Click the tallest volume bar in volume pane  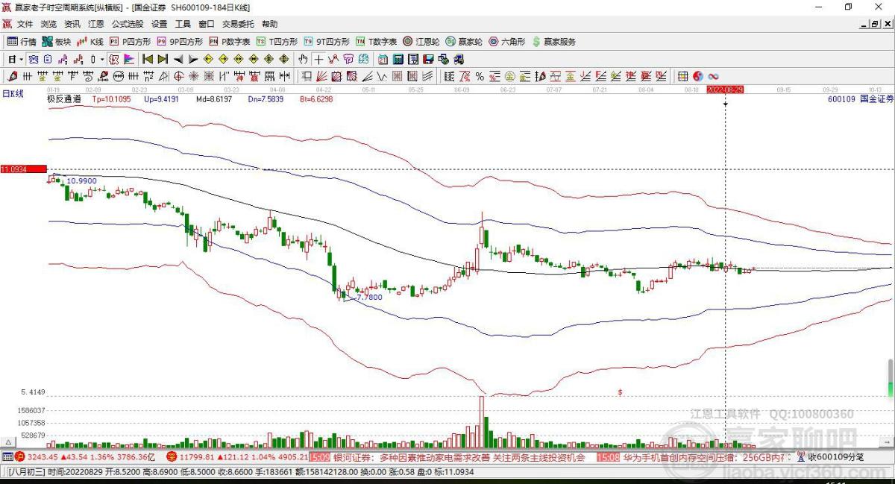click(482, 421)
